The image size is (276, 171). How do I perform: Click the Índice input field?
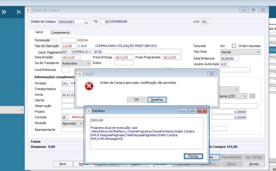coord(124,63)
